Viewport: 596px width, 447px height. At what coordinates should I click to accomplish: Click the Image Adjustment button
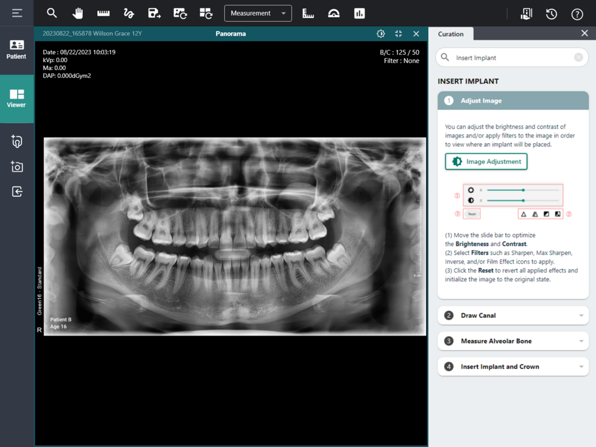point(486,161)
